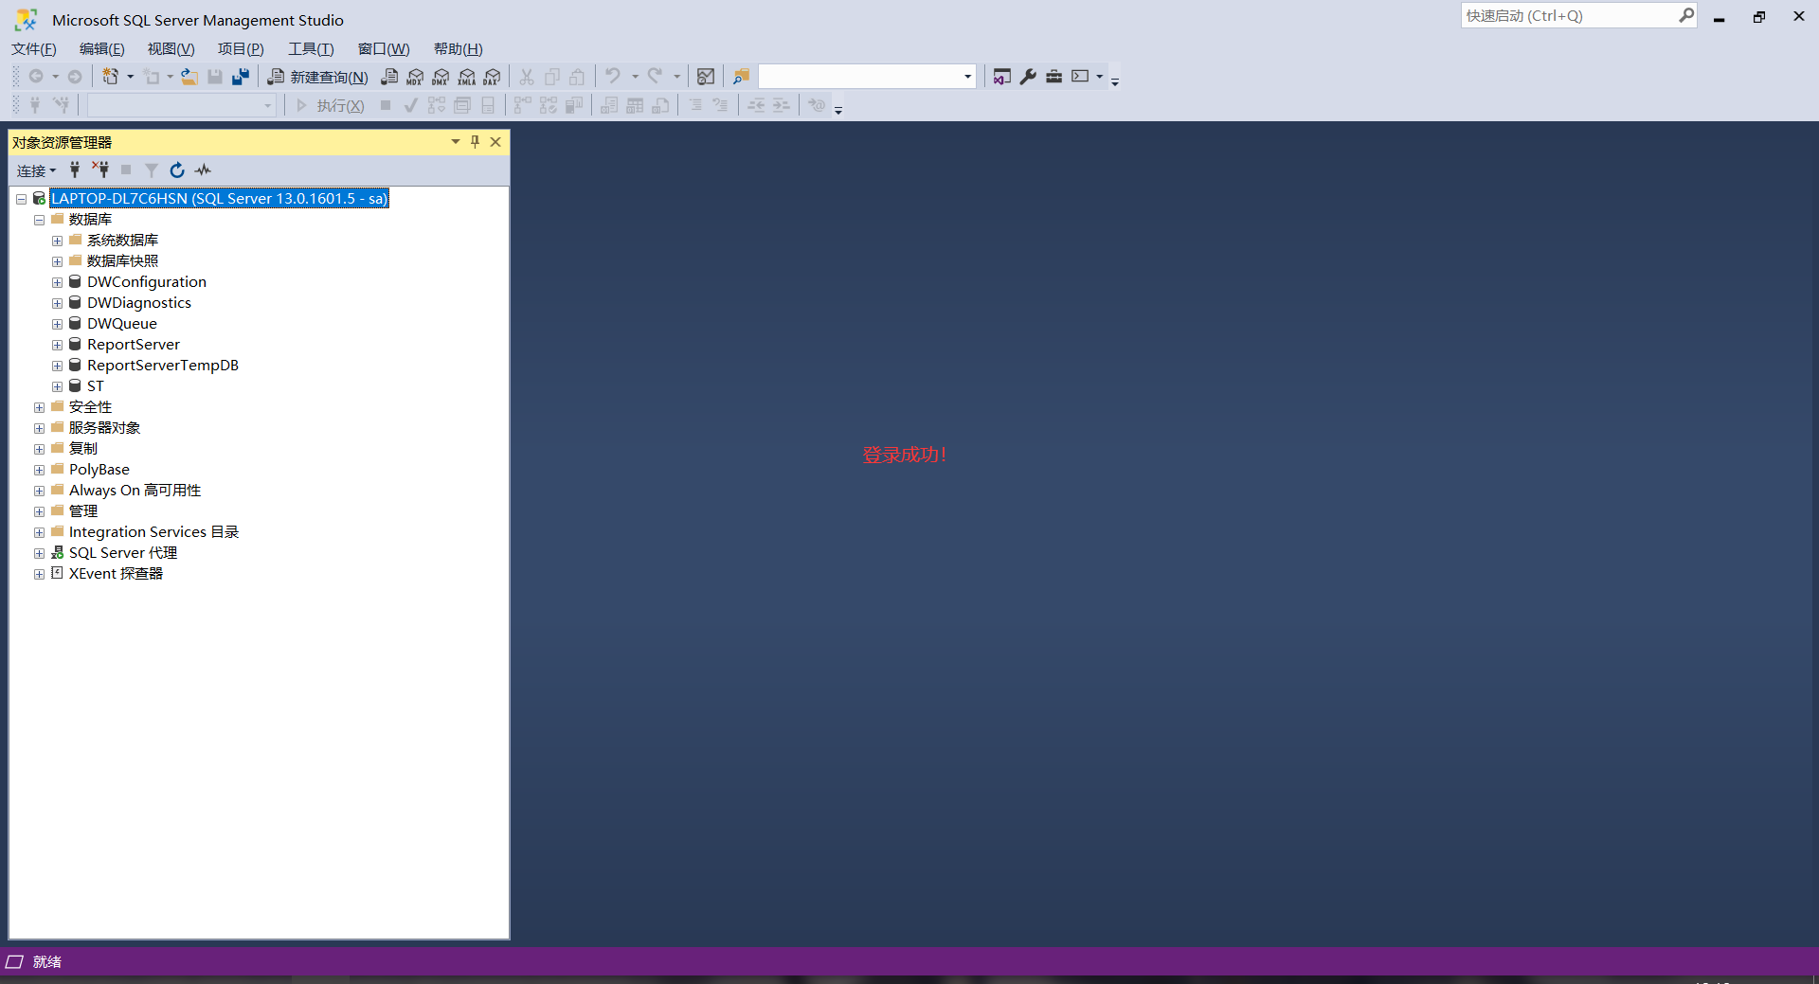Open the 编辑(E) menu
This screenshot has height=984, width=1819.
101,49
